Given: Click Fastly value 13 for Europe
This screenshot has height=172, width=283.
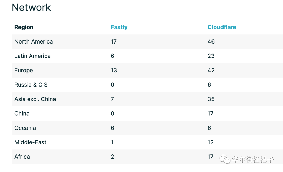Looking at the screenshot, I should [114, 71].
